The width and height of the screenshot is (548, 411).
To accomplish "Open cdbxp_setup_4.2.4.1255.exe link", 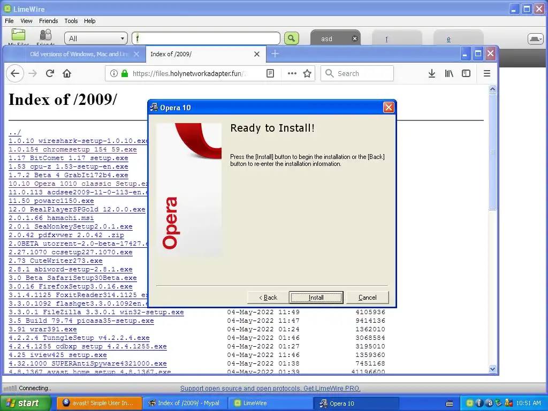I will pos(88,346).
